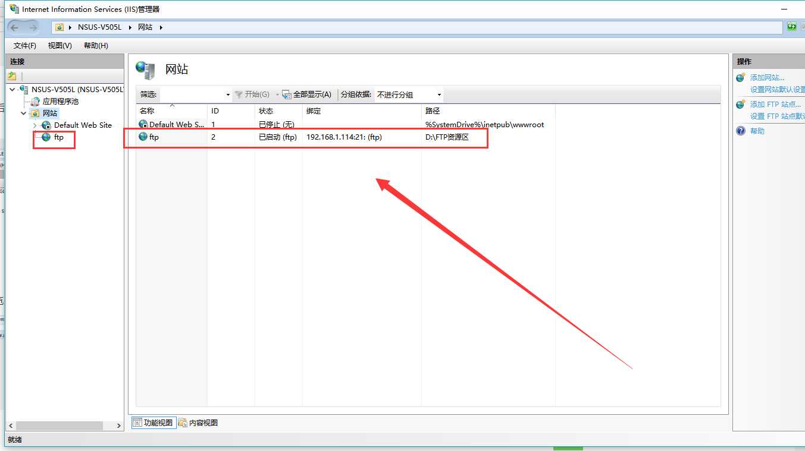805x451 pixels.
Task: Click the arrow after 网站 in address bar
Action: [x=161, y=27]
